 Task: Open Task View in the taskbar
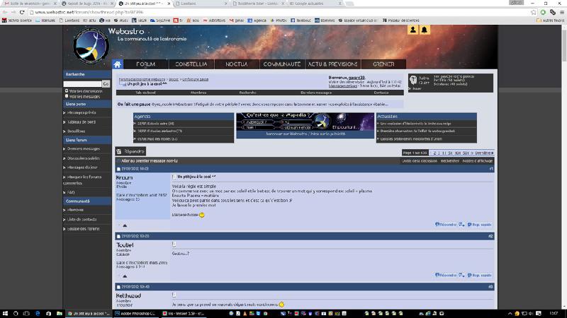click(x=26, y=313)
